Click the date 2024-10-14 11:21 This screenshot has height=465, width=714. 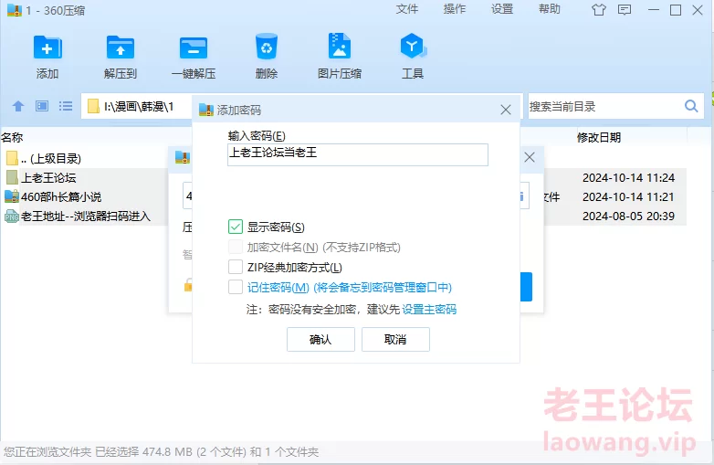(x=628, y=196)
